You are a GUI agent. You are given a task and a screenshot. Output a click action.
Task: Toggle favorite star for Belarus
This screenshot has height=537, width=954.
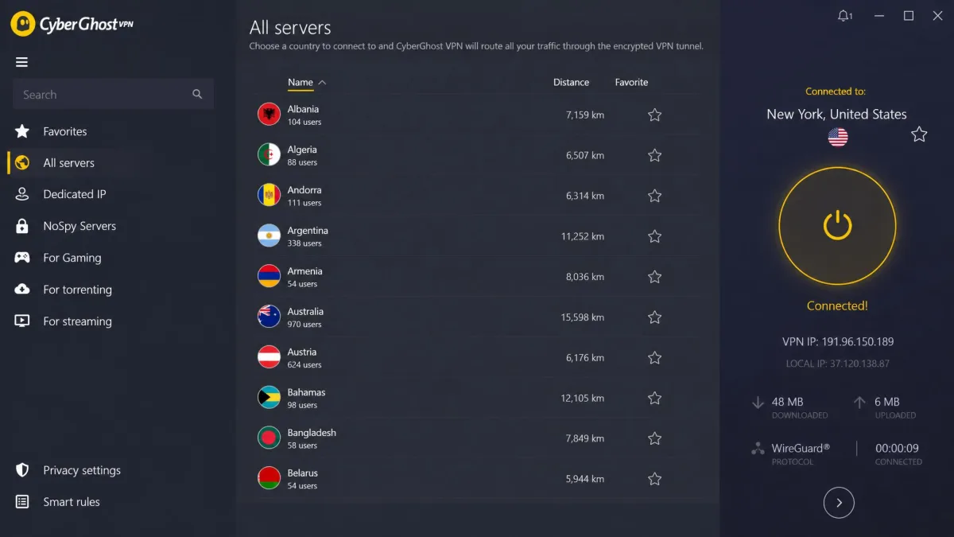pos(654,479)
